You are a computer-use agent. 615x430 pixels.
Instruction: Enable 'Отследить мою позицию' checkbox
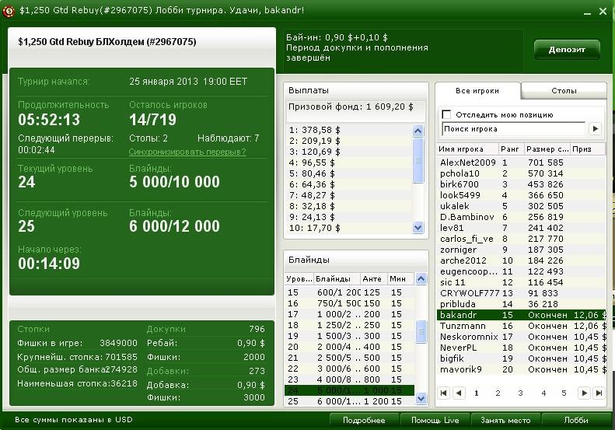[x=446, y=114]
